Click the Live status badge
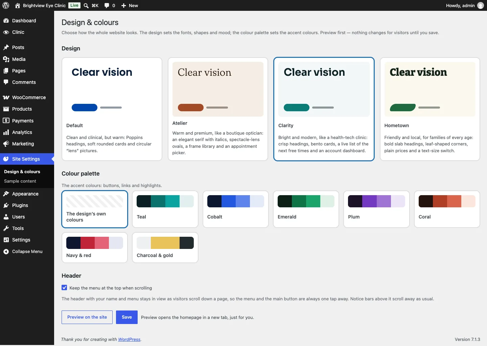 click(74, 5)
